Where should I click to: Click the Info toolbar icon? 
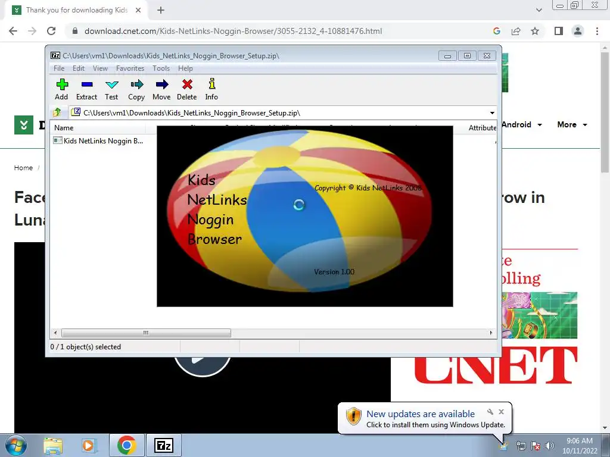pos(211,89)
